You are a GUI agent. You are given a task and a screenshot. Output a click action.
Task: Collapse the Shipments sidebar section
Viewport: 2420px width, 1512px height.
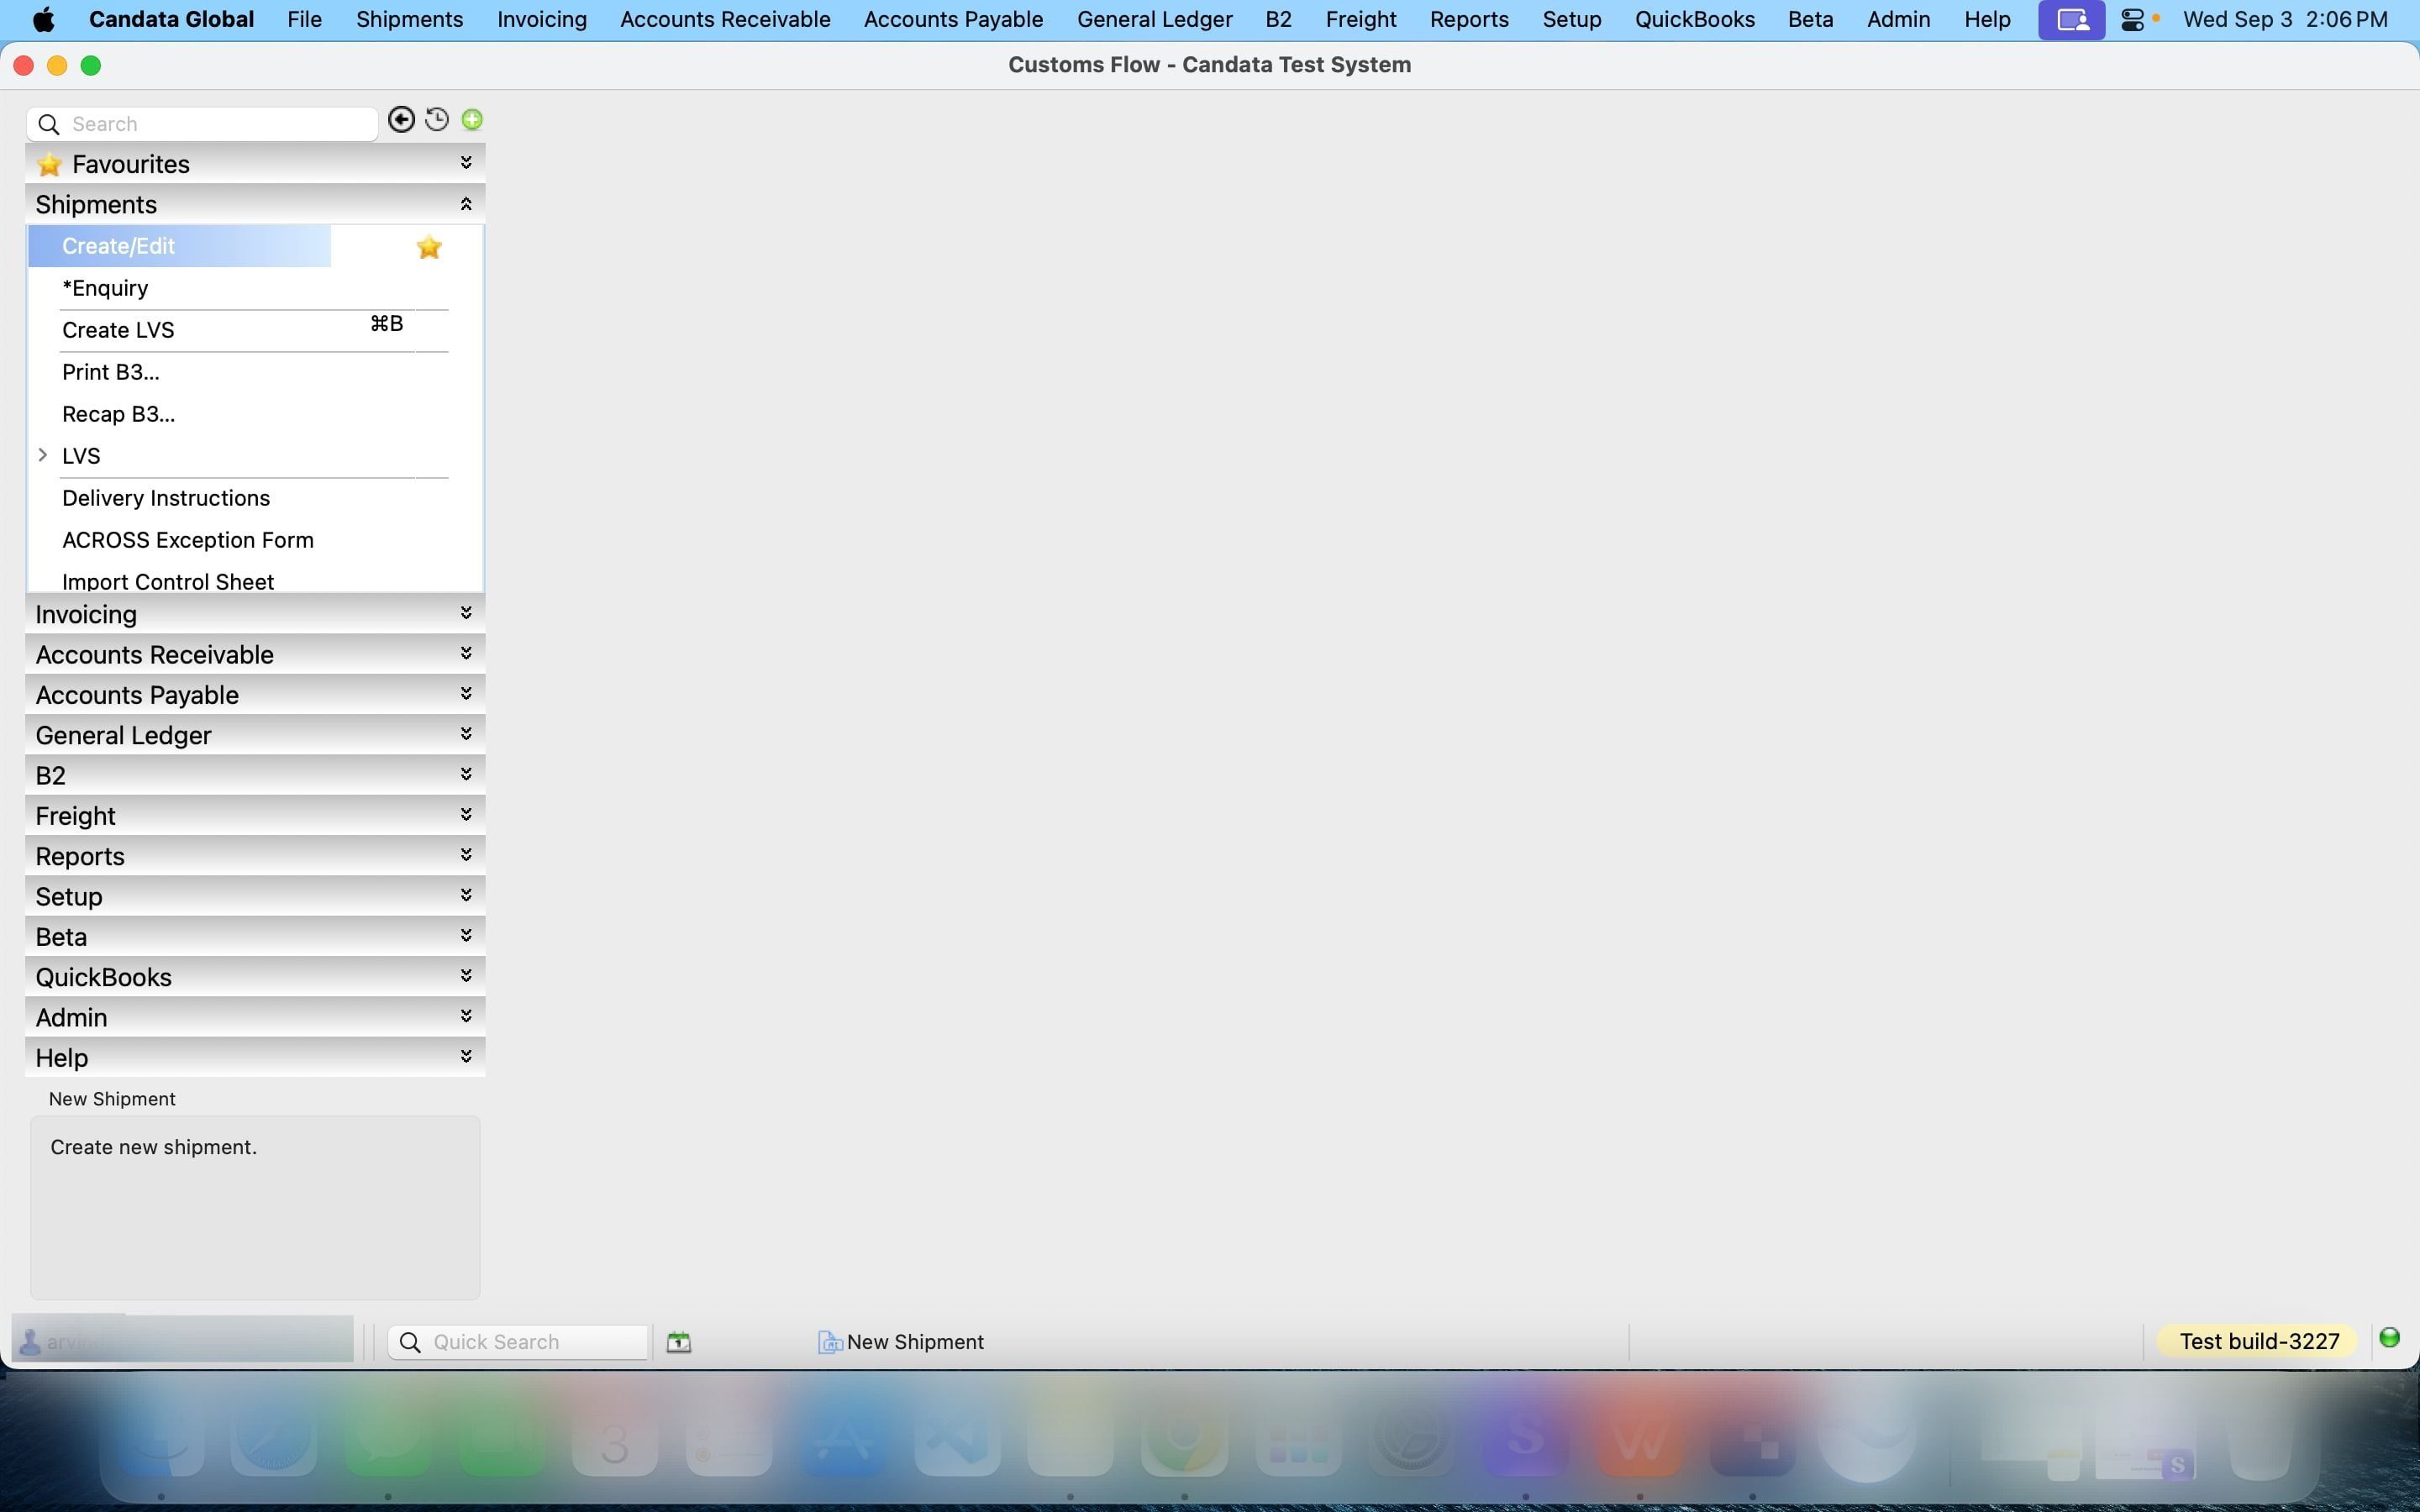(x=466, y=204)
